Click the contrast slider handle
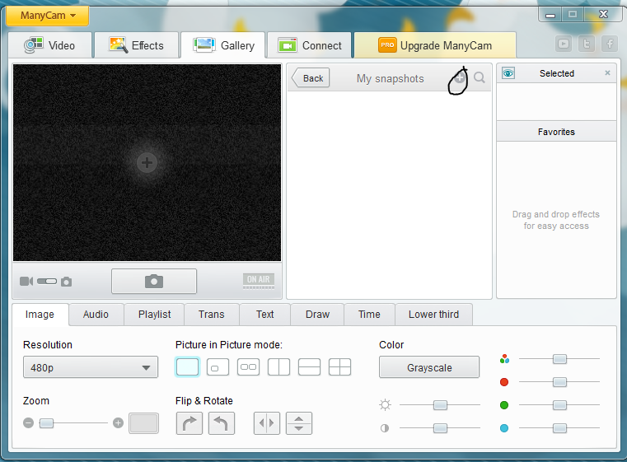627x462 pixels. click(440, 428)
